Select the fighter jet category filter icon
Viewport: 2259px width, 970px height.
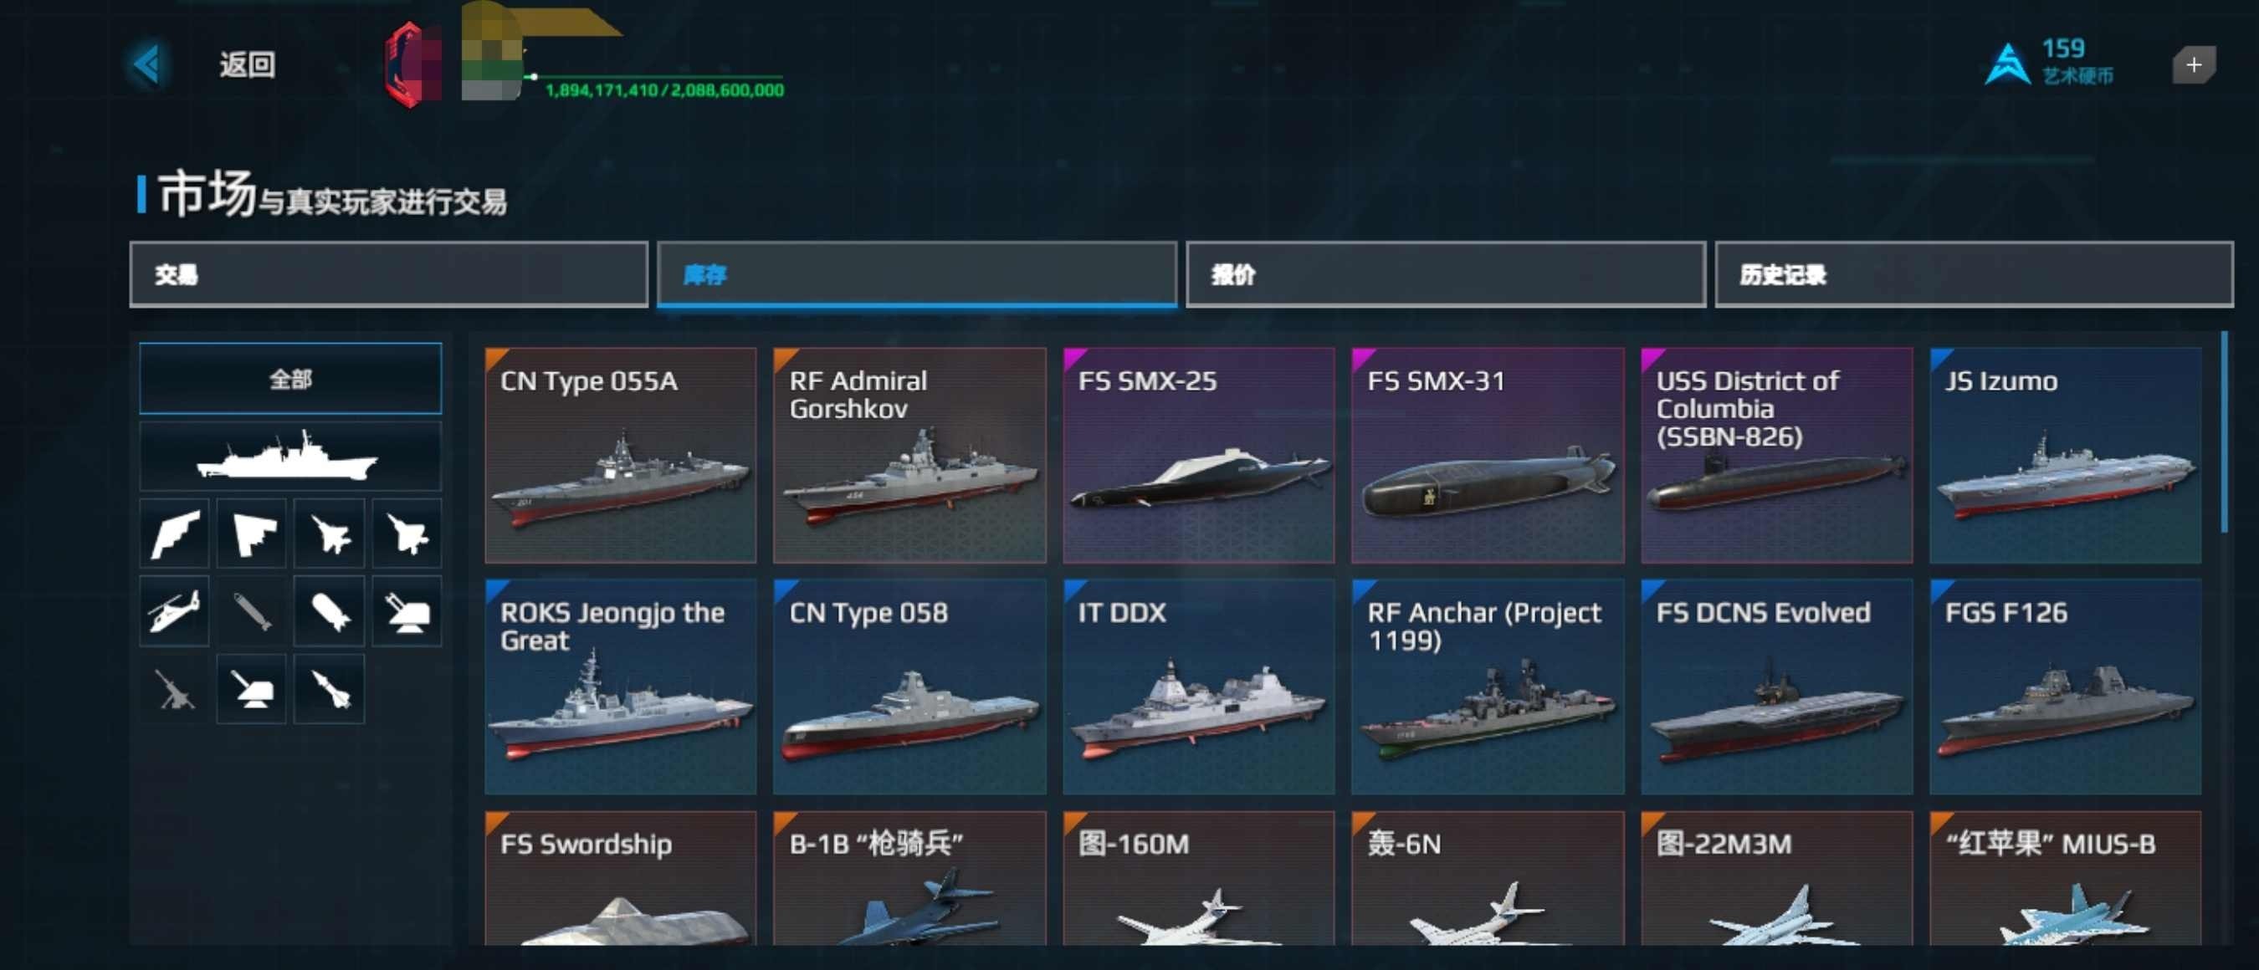[329, 533]
